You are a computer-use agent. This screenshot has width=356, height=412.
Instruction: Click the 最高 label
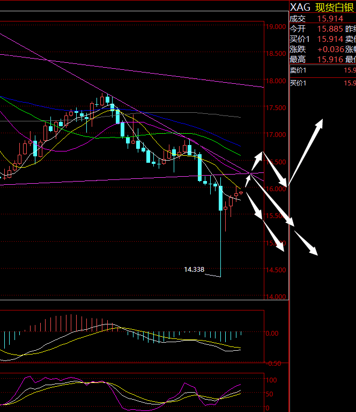(298, 60)
